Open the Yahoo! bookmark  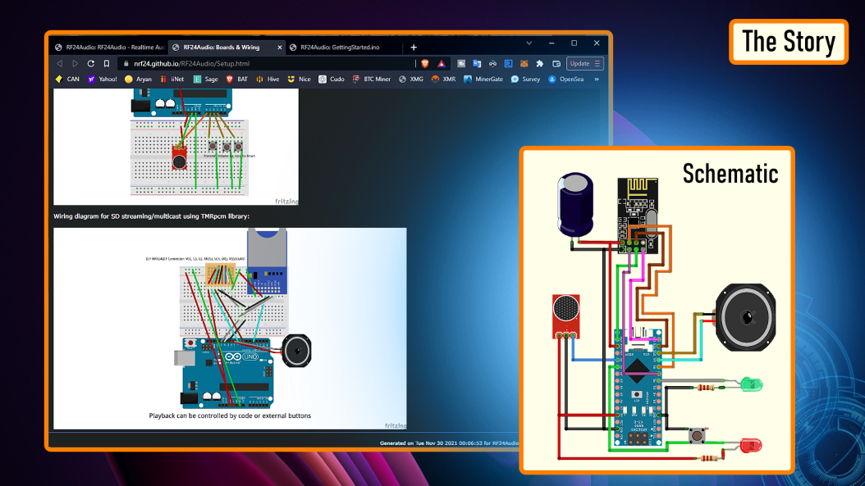[103, 79]
